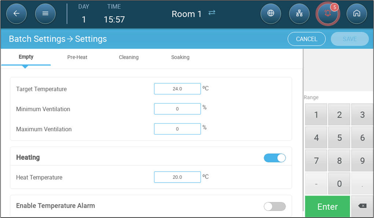Edit the Target Temperature field

[177, 89]
